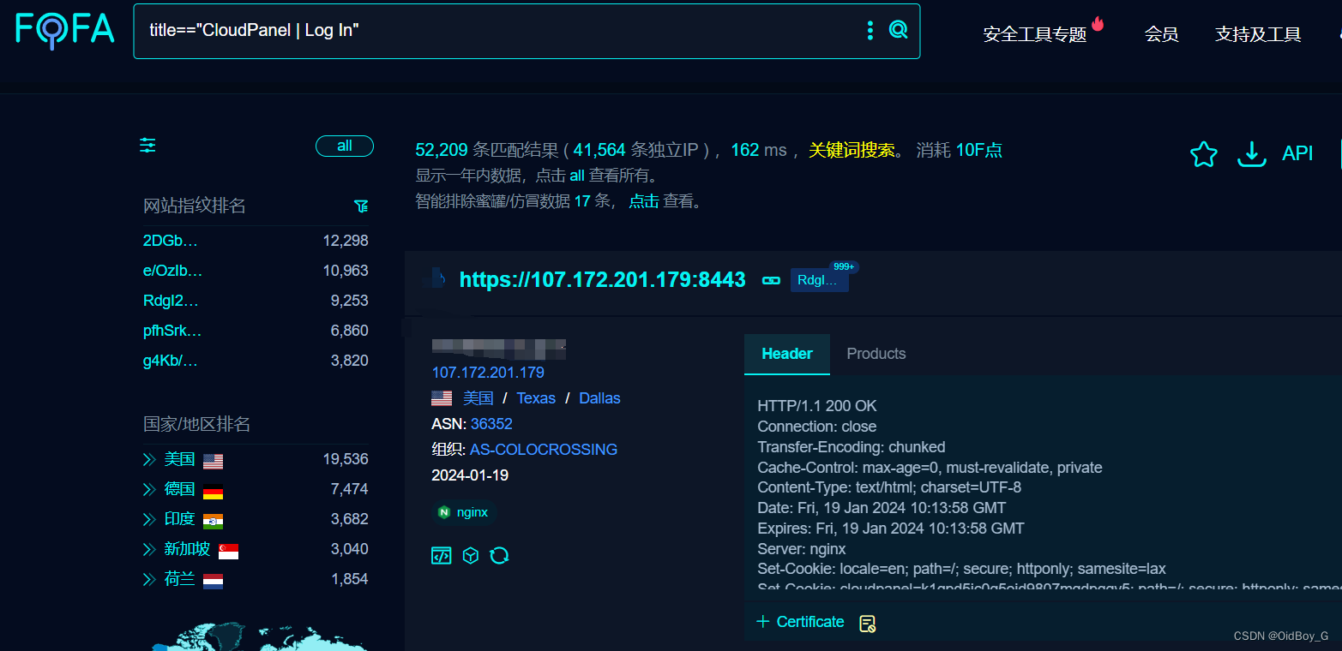Expand the Certificate section
This screenshot has height=651, width=1342.
800,622
